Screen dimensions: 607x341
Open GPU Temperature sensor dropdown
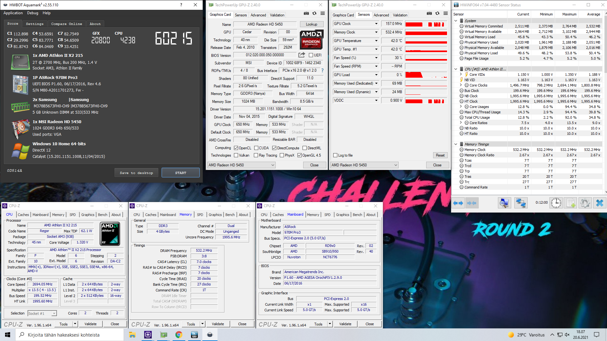pyautogui.click(x=376, y=41)
